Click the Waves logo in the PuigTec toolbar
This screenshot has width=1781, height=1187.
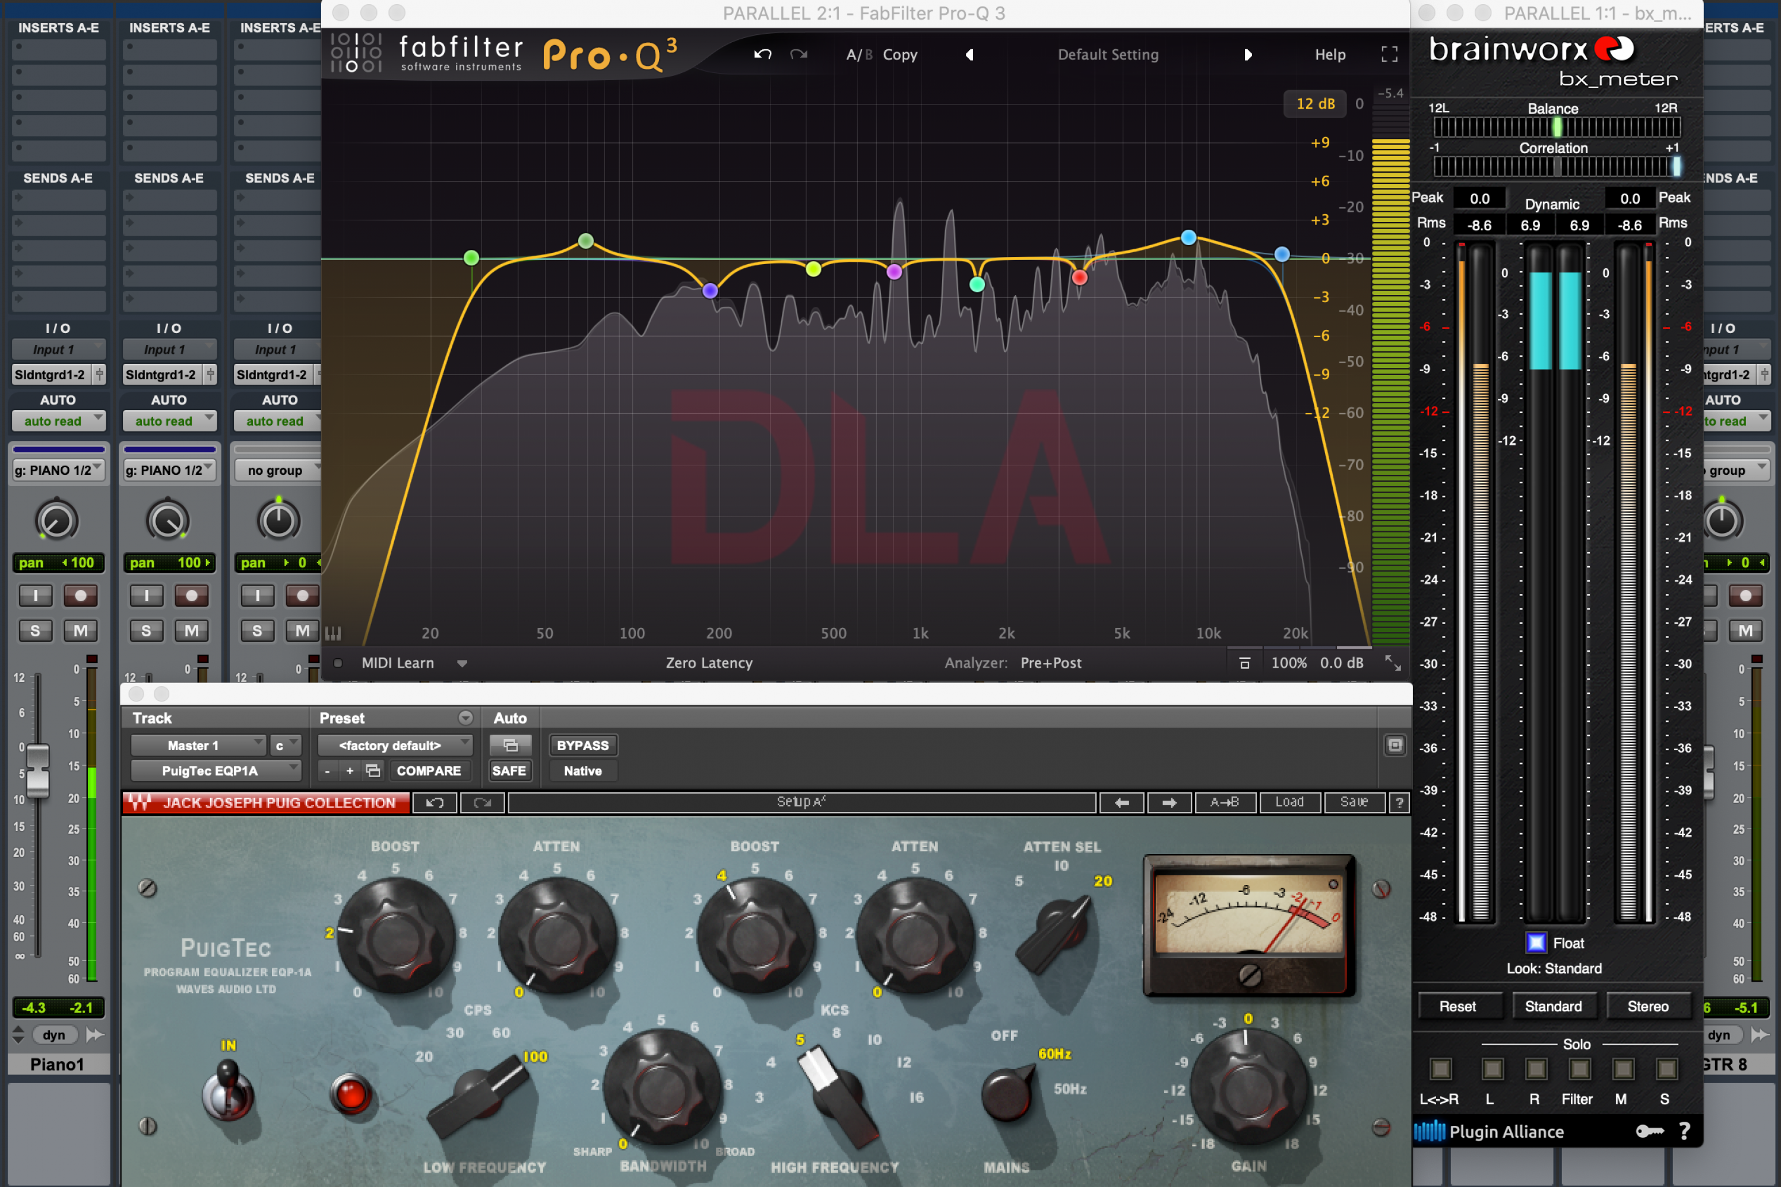[x=140, y=802]
